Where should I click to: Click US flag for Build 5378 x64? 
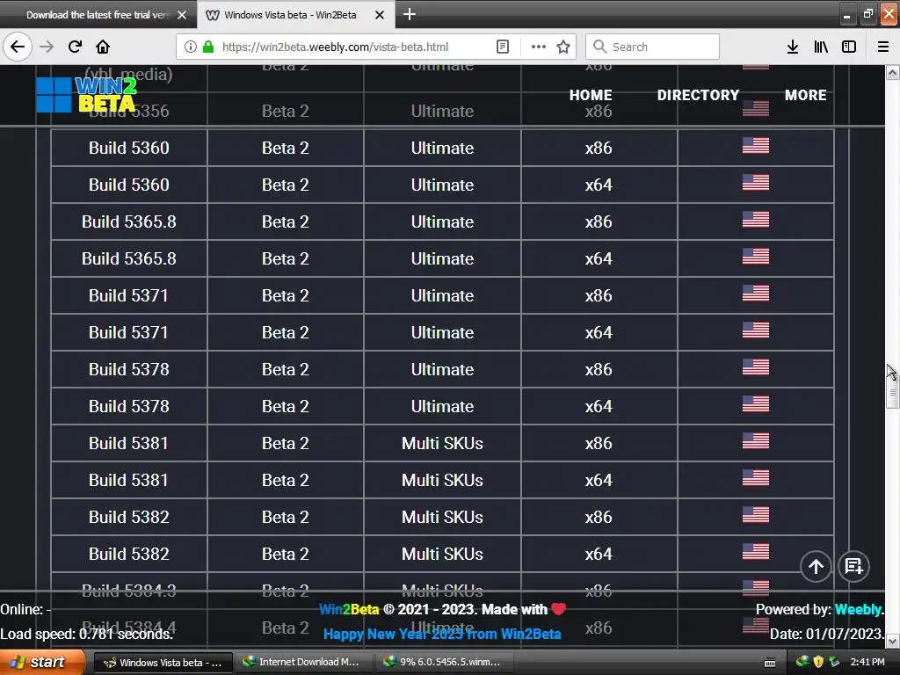pos(755,404)
